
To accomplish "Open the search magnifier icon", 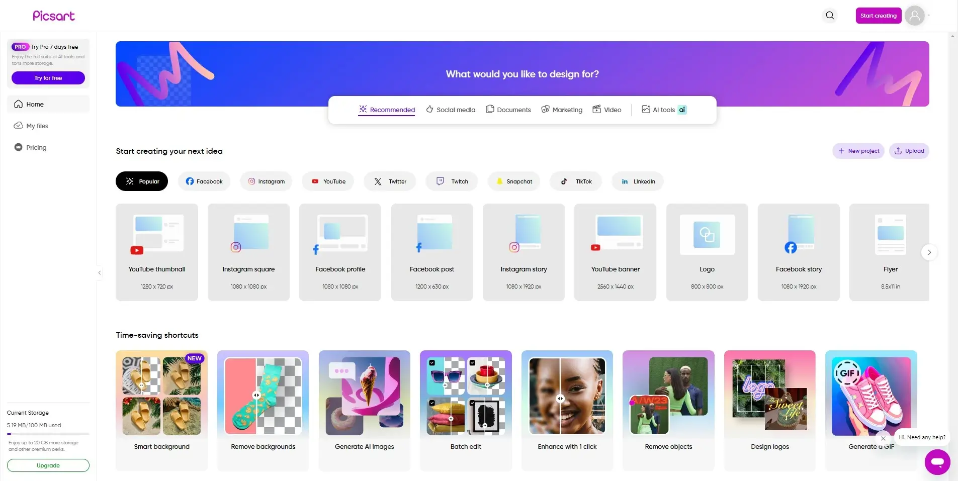I will coord(830,16).
